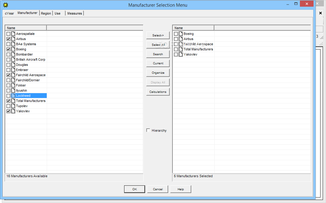Click the Name column header in the selected list

click(193, 28)
